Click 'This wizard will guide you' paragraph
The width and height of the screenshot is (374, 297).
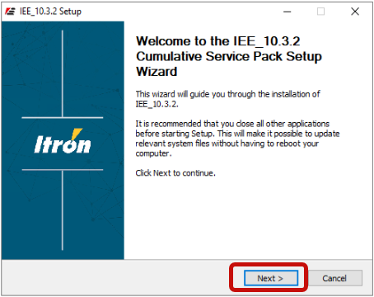click(228, 99)
